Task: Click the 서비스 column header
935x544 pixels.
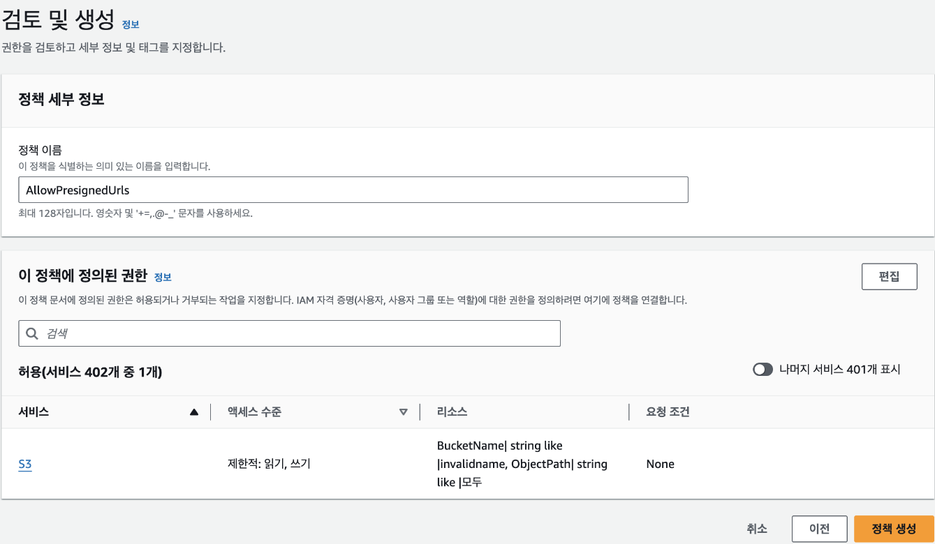Action: [34, 412]
